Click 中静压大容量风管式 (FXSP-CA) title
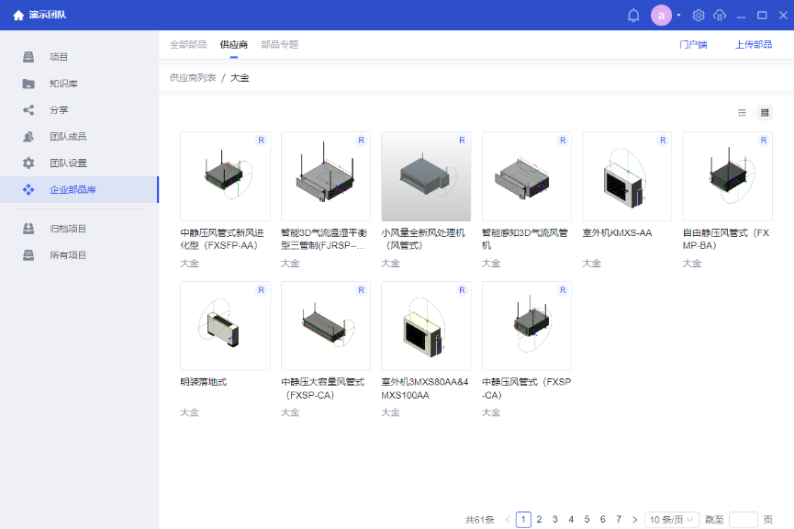794x529 pixels. (x=323, y=388)
